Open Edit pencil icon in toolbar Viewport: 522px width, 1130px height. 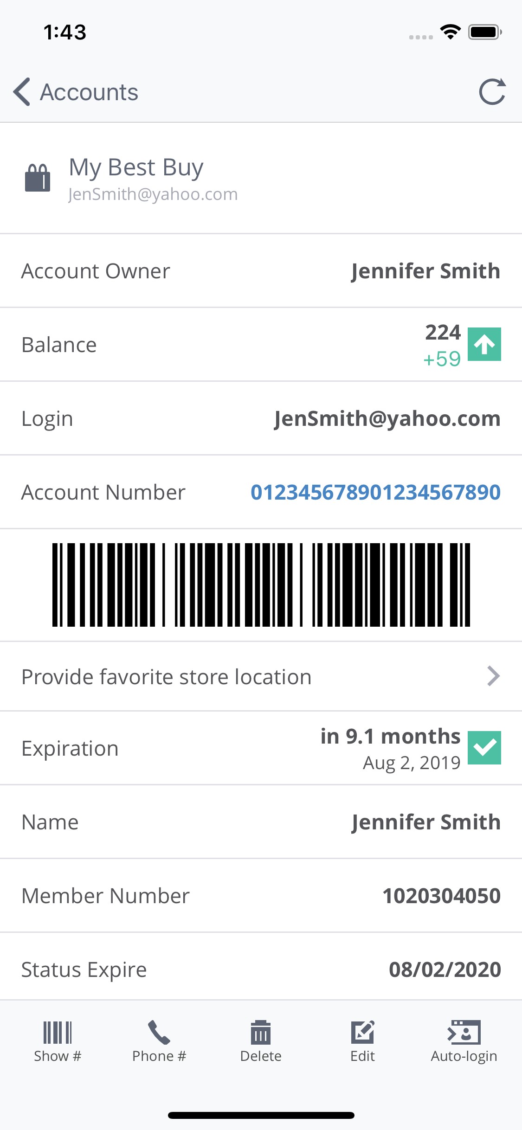pyautogui.click(x=362, y=1033)
